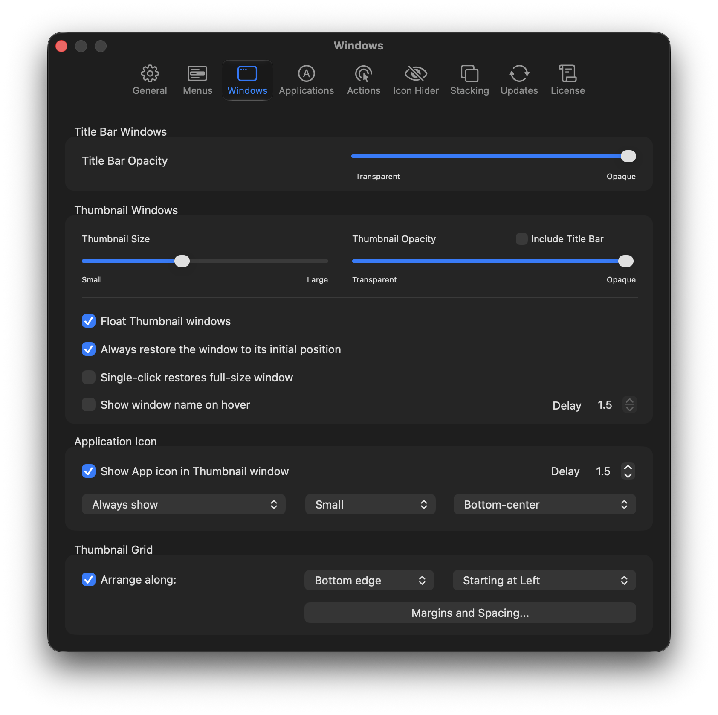The height and width of the screenshot is (715, 718).
Task: Click the "Application Icon" section heading
Action: tap(116, 441)
